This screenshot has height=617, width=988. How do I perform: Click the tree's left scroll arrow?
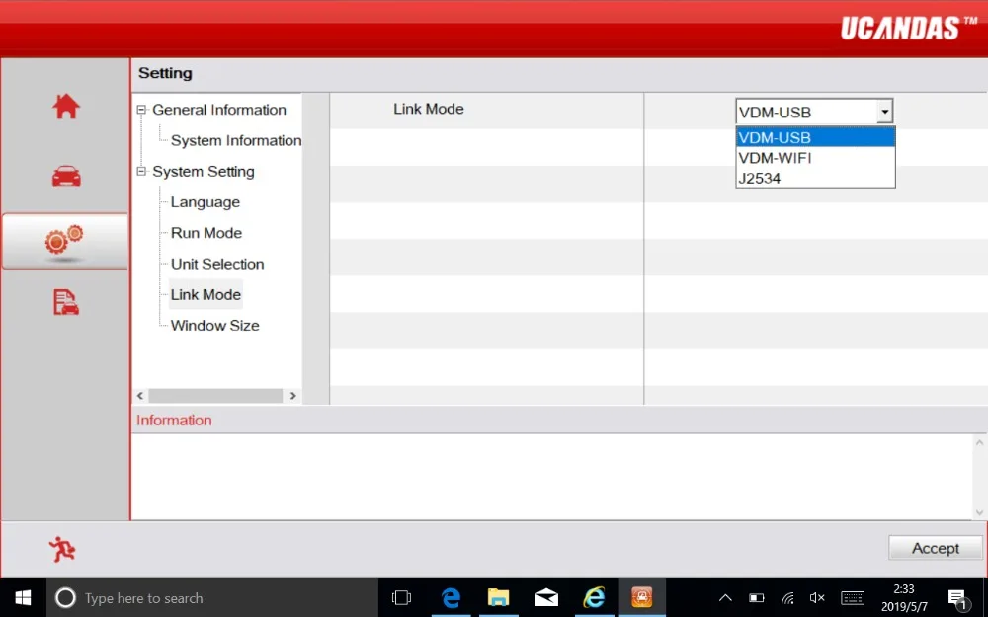pos(140,396)
